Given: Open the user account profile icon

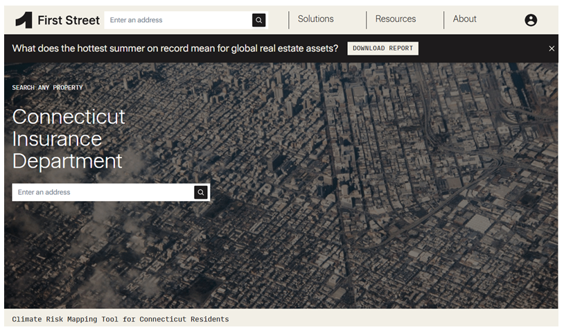Looking at the screenshot, I should point(531,20).
